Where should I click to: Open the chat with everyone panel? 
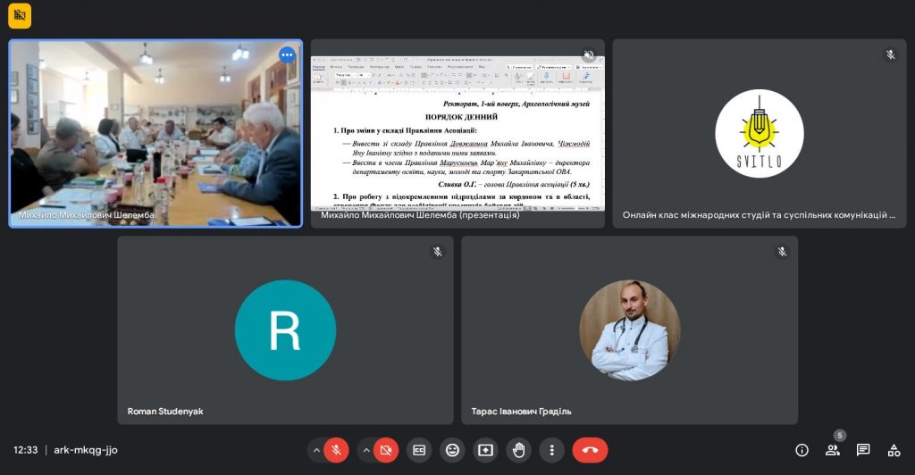pos(863,450)
